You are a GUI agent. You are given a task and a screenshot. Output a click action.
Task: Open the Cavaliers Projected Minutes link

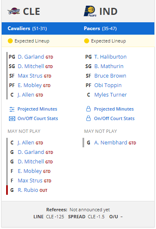click(37, 109)
